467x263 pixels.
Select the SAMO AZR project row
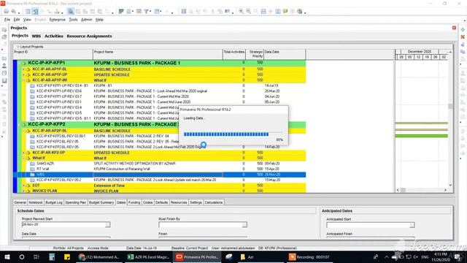tap(159, 164)
